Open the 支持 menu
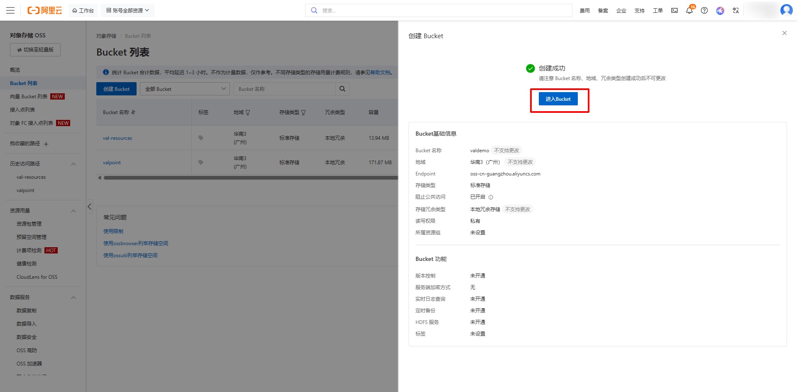The image size is (797, 392). pos(640,10)
